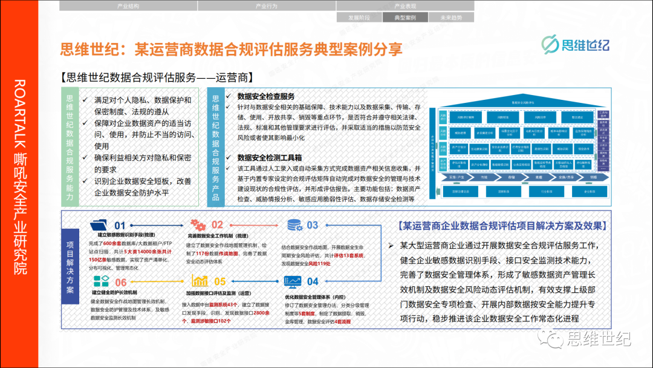Switch to the 发展阶段 sub-tab
Image resolution: width=653 pixels, height=368 pixels.
(359, 18)
